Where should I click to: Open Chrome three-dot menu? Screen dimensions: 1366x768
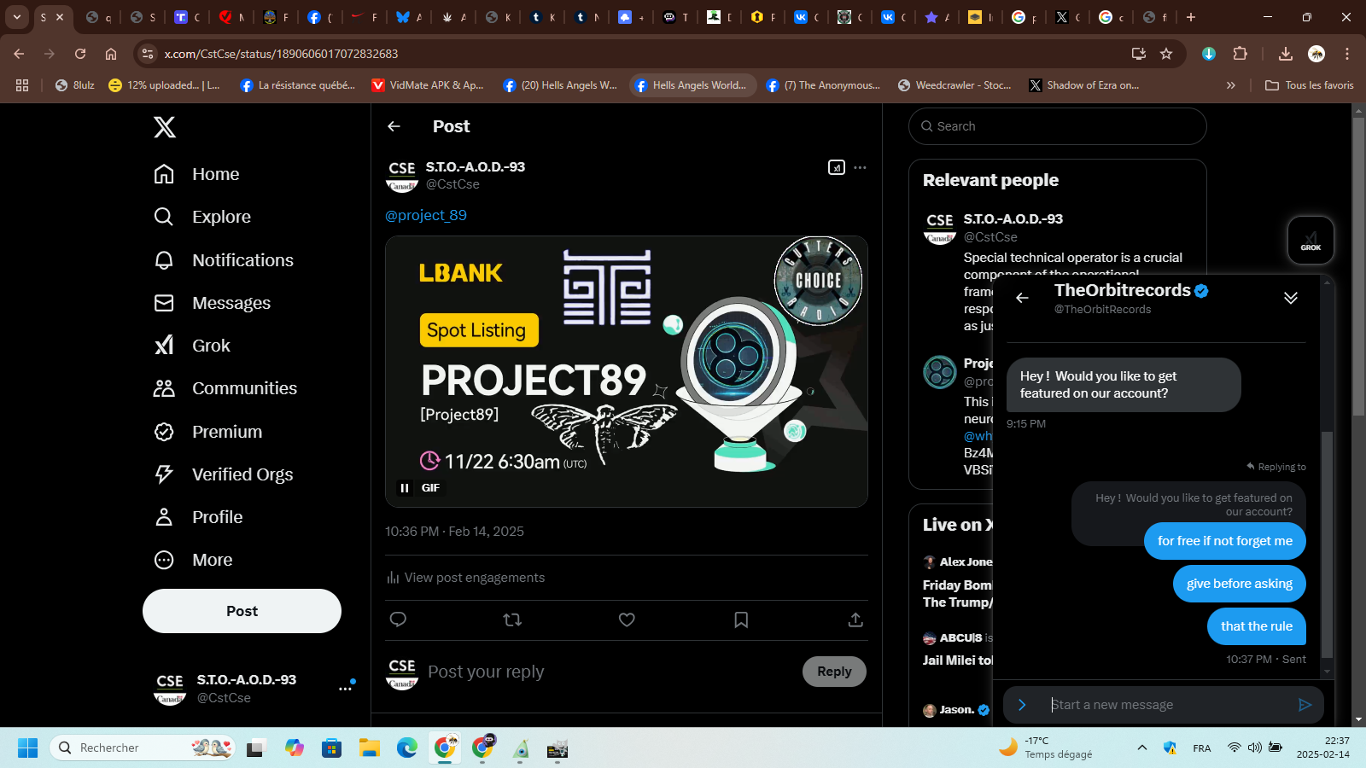(x=1347, y=54)
